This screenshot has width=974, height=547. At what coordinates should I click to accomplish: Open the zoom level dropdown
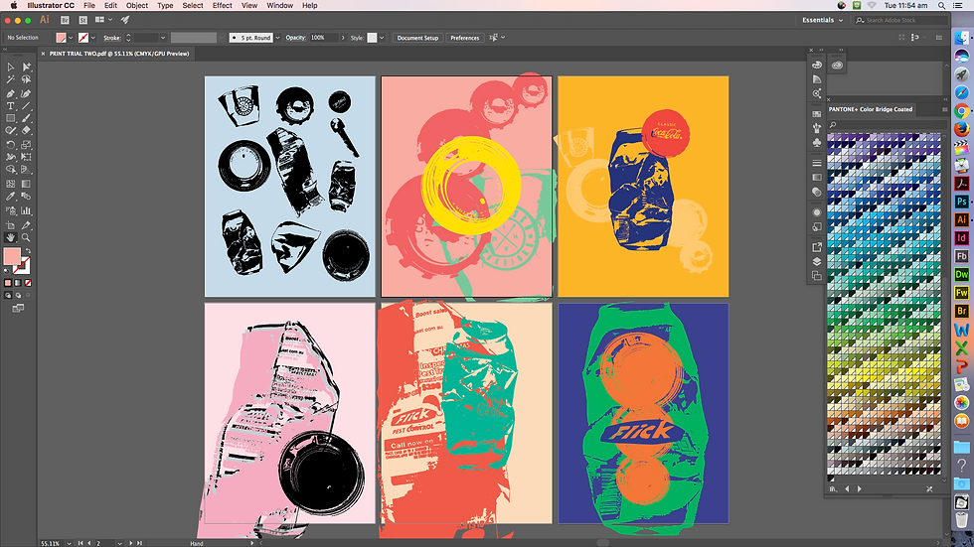click(x=69, y=543)
